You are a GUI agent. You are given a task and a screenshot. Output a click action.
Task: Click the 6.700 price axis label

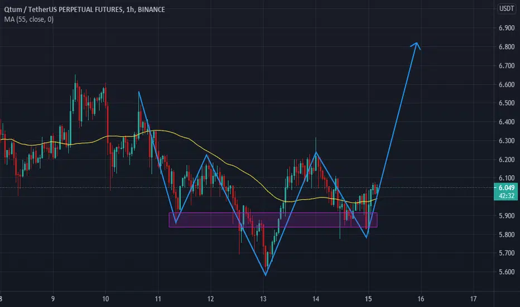click(x=507, y=66)
